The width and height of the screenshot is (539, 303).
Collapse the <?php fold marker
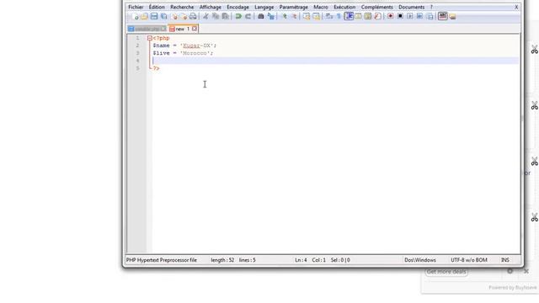tap(150, 38)
